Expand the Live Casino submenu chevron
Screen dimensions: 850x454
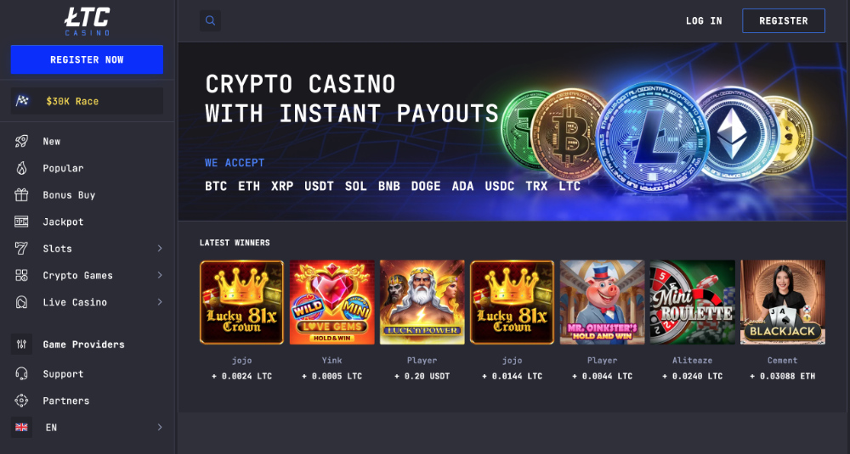[159, 302]
